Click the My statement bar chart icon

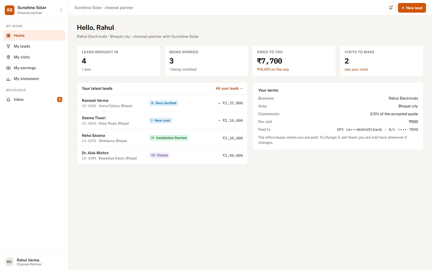click(8, 79)
